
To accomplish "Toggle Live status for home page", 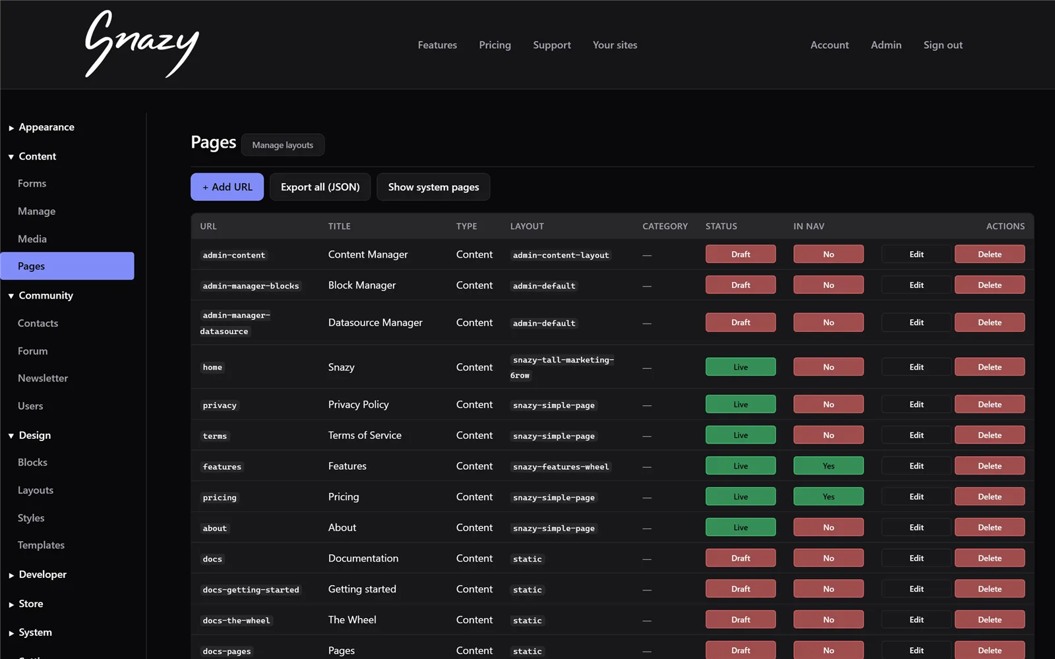I will [740, 367].
